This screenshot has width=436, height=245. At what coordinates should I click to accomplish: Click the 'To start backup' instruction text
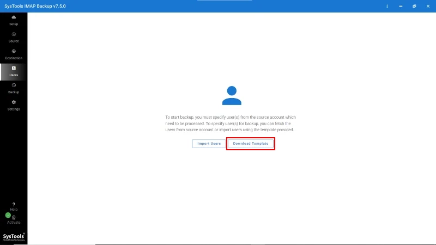[x=231, y=124]
